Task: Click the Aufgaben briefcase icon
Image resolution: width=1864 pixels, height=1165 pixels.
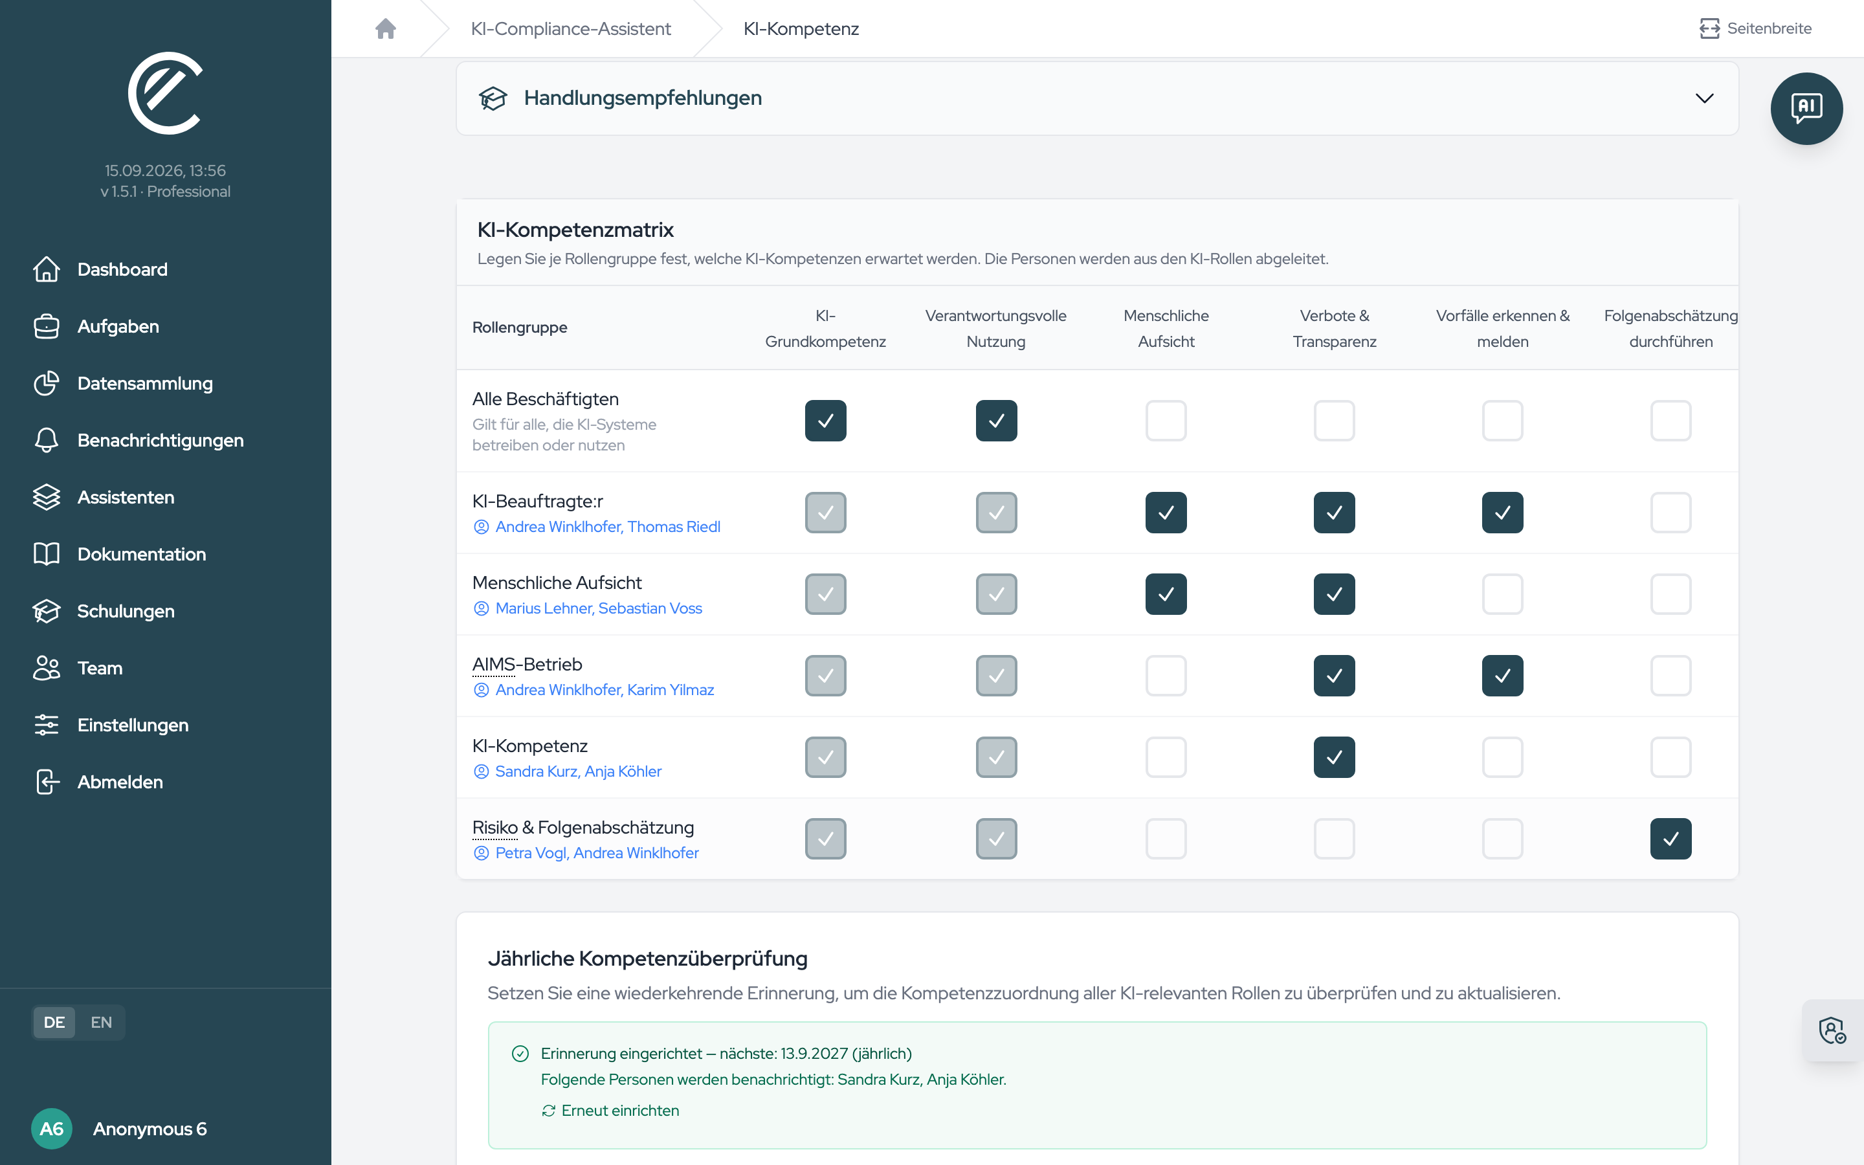Action: 46,327
